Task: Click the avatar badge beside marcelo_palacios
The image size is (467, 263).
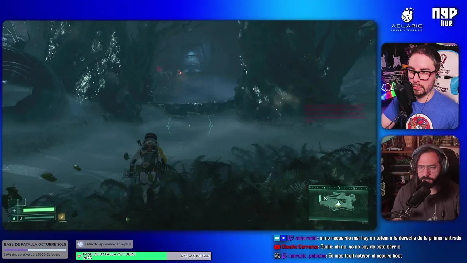Action: coord(277,256)
